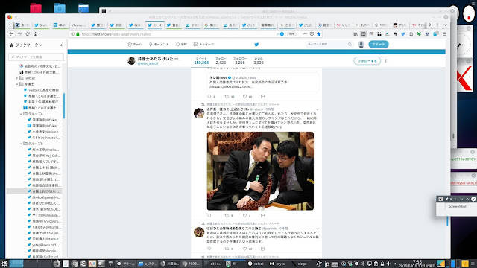Open Shoko Egawa bookmark entry

coord(44,197)
